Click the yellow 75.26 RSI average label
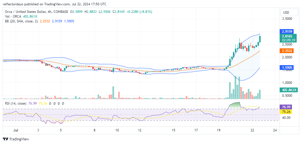 click(x=286, y=112)
